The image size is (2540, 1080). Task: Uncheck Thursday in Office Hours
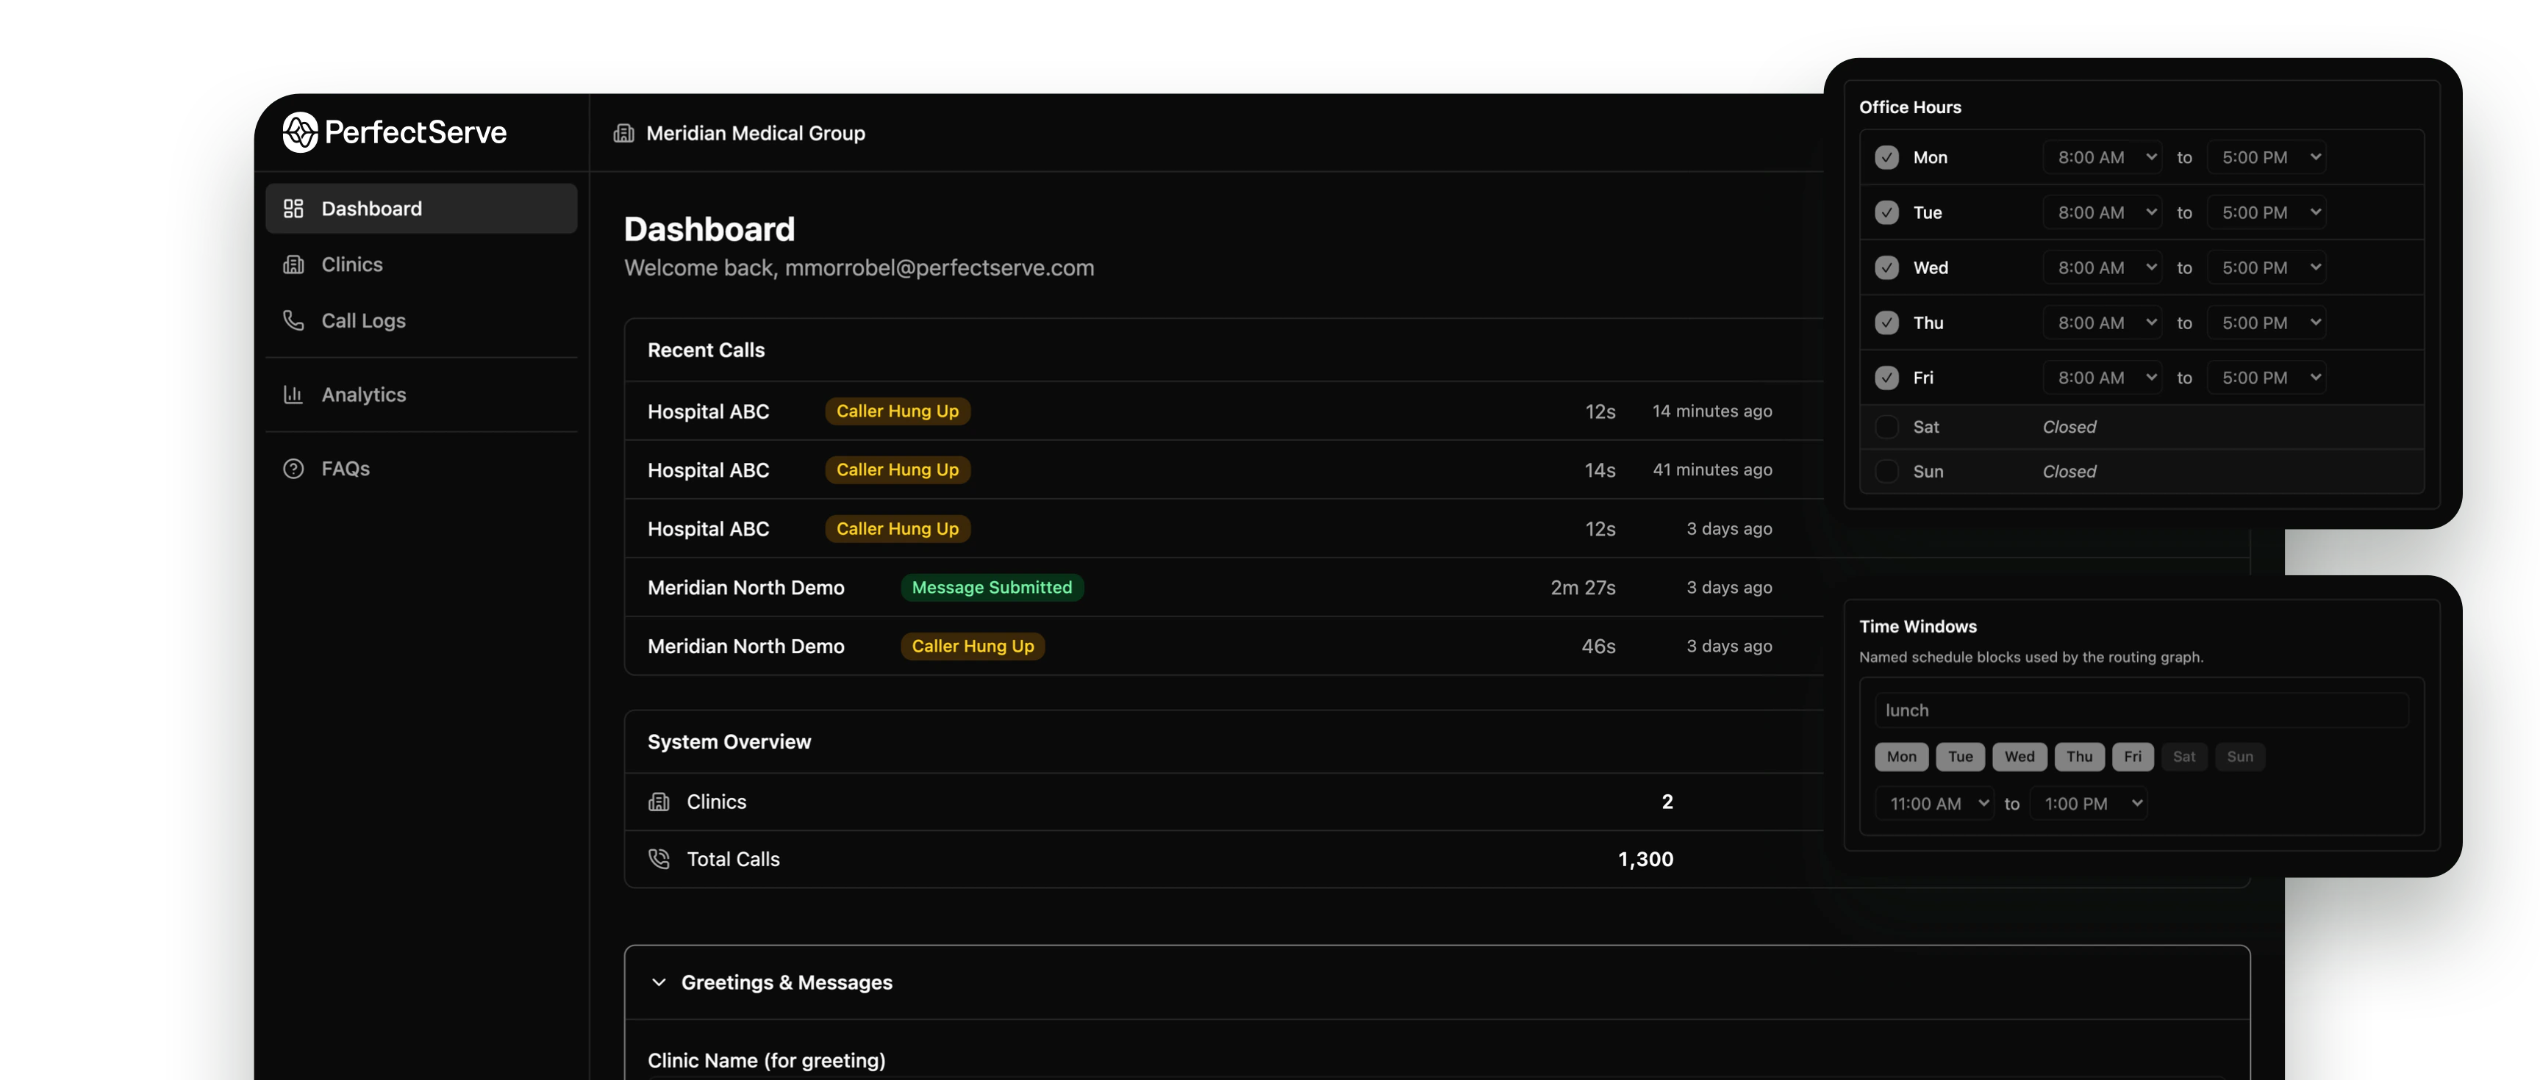[1886, 323]
